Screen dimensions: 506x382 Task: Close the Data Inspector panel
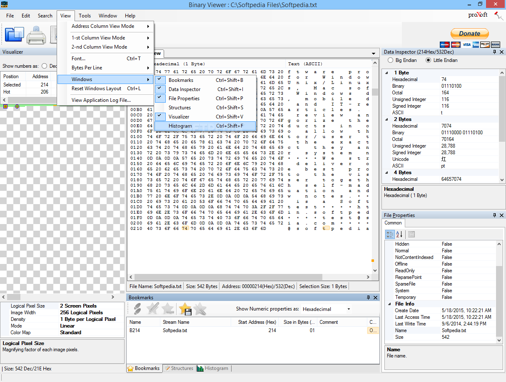click(501, 52)
